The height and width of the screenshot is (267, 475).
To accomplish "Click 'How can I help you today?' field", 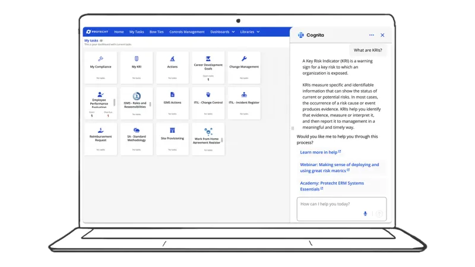I will click(341, 209).
